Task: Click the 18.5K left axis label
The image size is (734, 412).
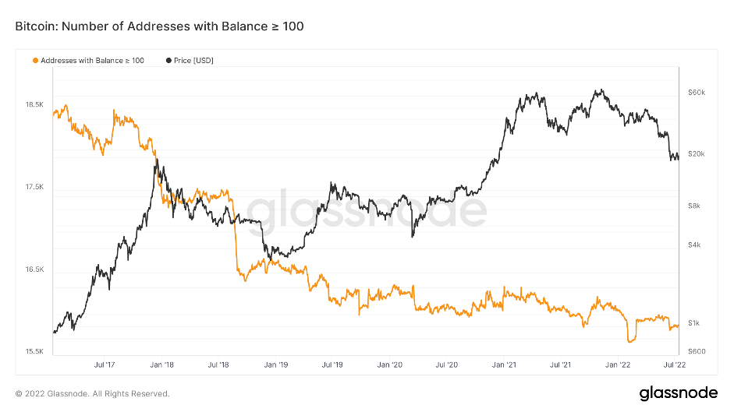Action: (34, 104)
